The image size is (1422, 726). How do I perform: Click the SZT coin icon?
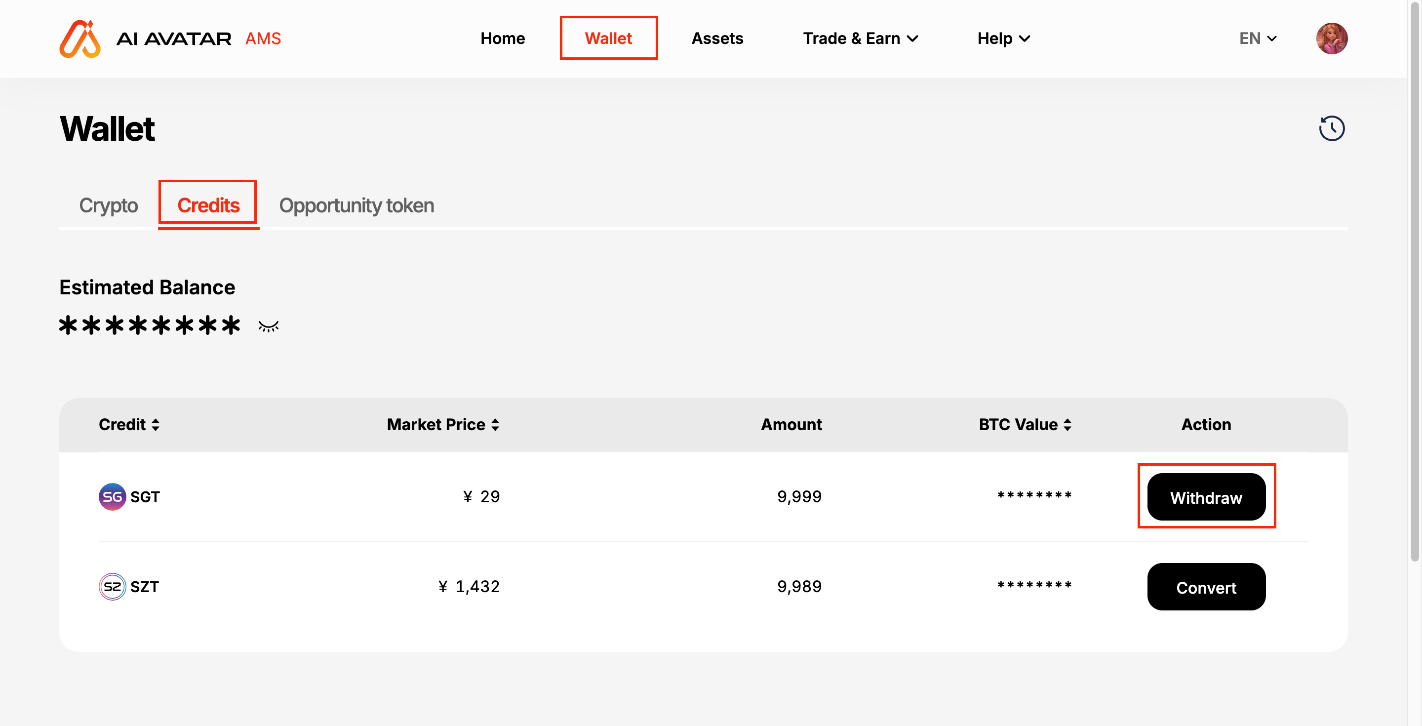[112, 587]
